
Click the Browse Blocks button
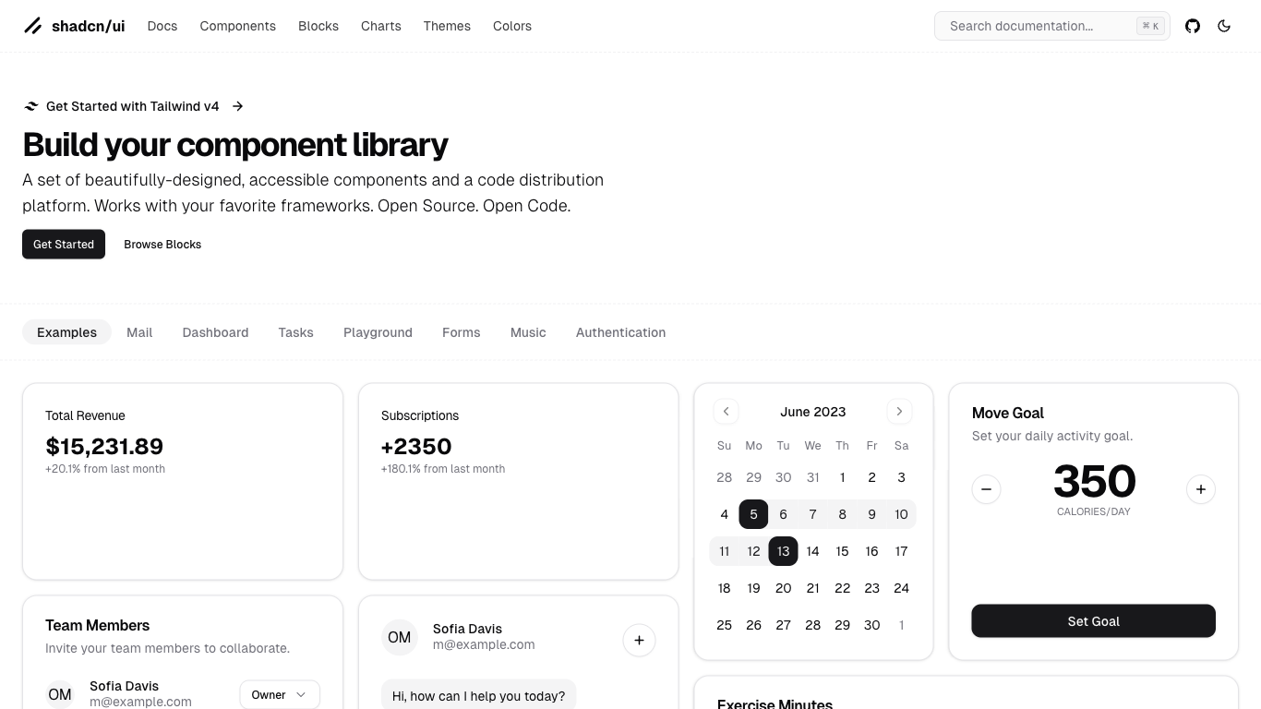pyautogui.click(x=162, y=244)
